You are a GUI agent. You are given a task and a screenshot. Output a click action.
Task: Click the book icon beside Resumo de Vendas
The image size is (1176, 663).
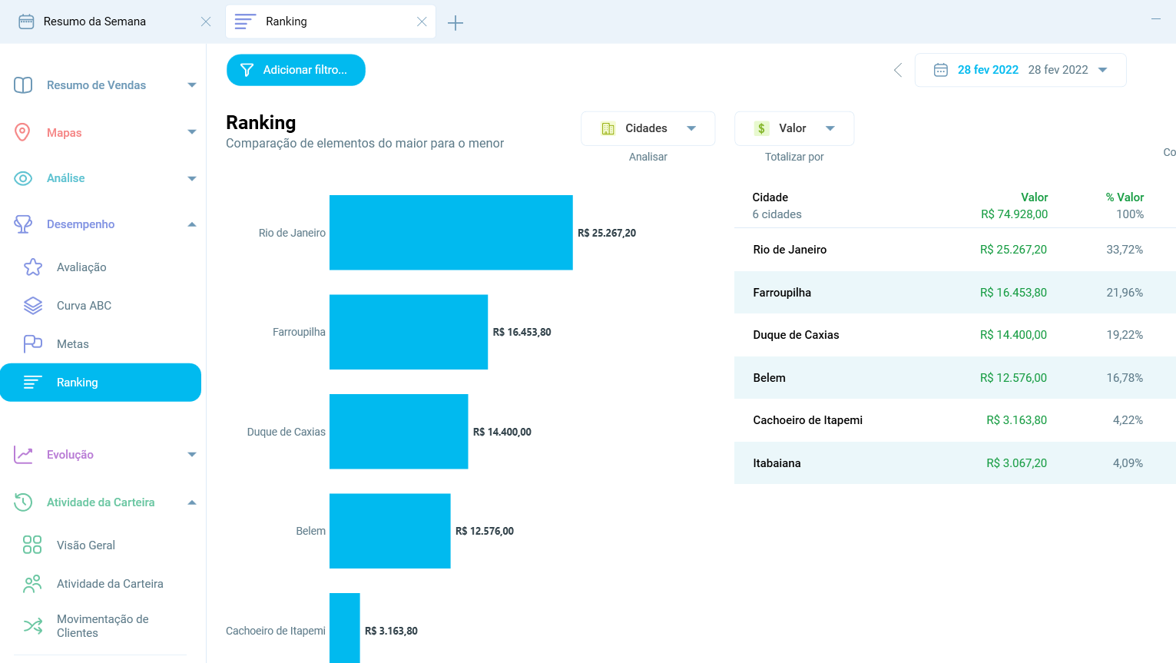[x=23, y=85]
